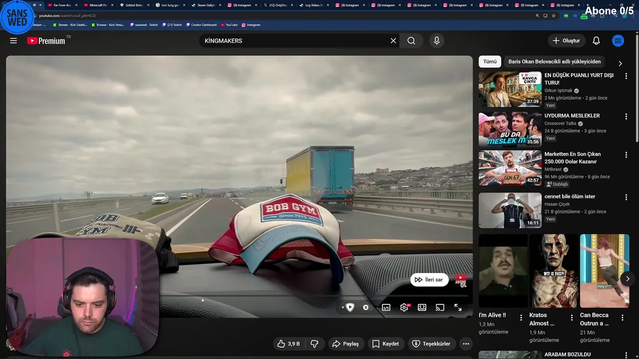Switch to Minecraft browser tab
The height and width of the screenshot is (359, 639).
pyautogui.click(x=98, y=5)
